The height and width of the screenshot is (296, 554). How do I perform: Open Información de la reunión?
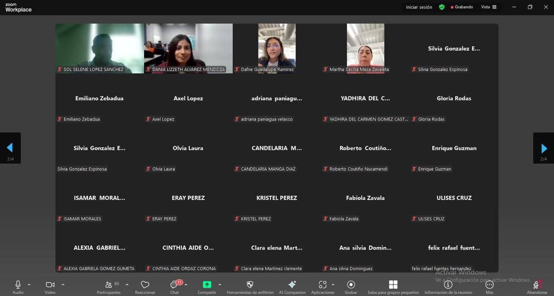[448, 285]
